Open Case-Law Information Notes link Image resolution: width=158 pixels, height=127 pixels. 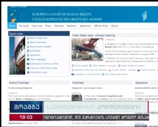(44, 68)
